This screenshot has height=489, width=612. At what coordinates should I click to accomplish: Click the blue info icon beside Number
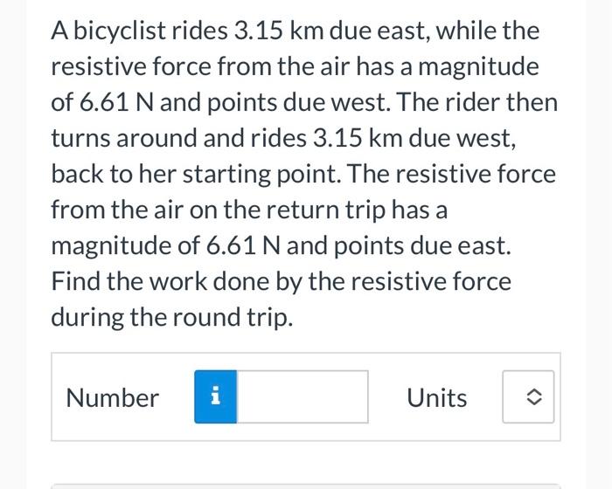pos(215,396)
